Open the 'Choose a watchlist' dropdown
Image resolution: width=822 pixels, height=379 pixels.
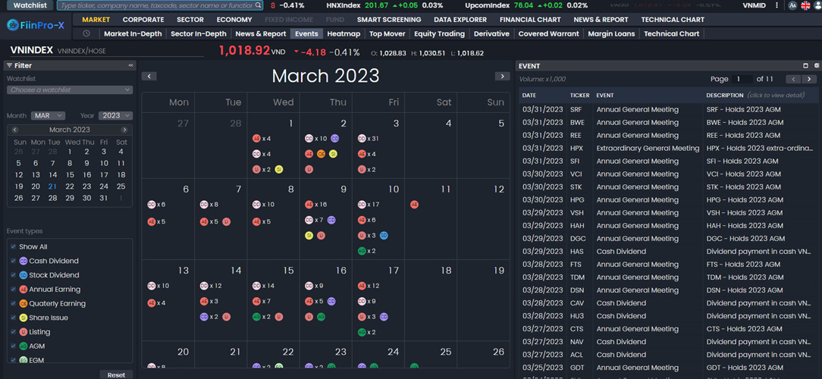click(x=70, y=90)
